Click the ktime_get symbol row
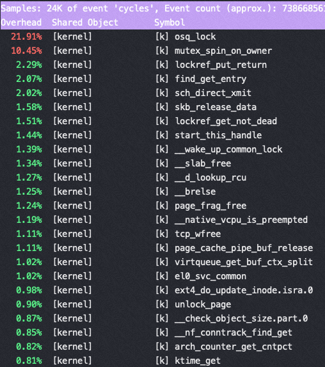This screenshot has width=325, height=367. pos(162,361)
